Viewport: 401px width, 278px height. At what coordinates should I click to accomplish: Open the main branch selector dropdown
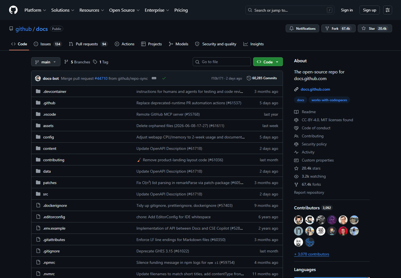(x=46, y=62)
